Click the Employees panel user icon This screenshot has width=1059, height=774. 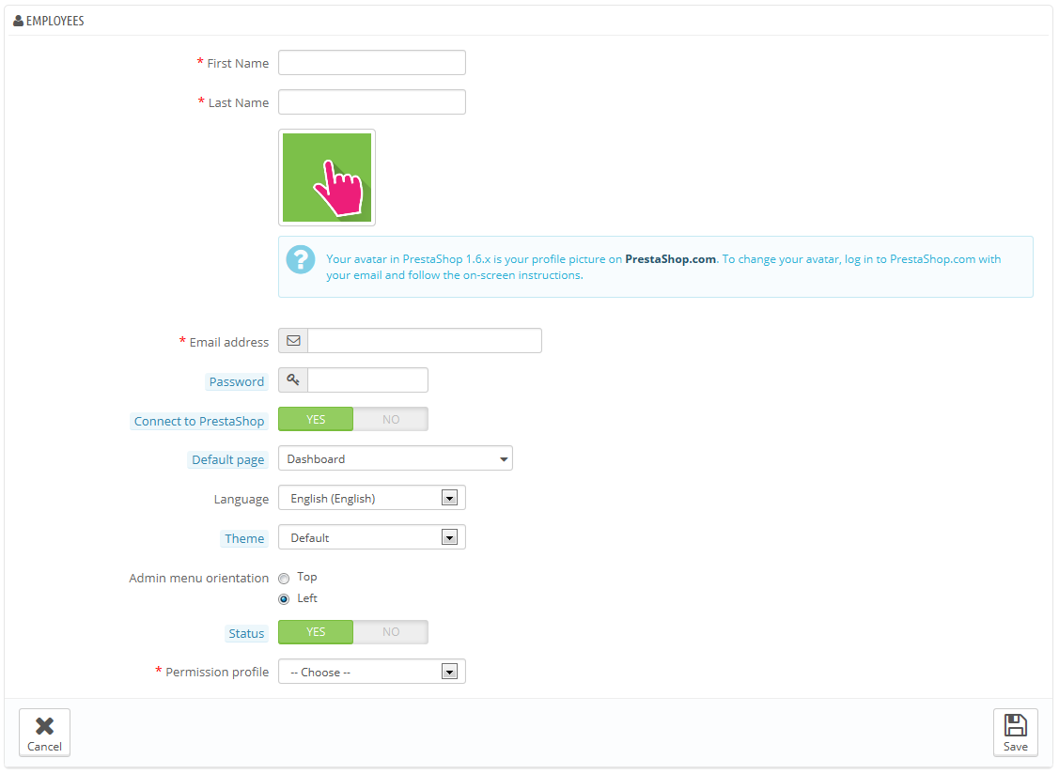pos(18,21)
